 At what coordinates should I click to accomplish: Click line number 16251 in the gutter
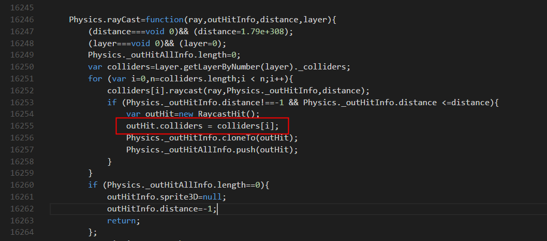(x=22, y=79)
